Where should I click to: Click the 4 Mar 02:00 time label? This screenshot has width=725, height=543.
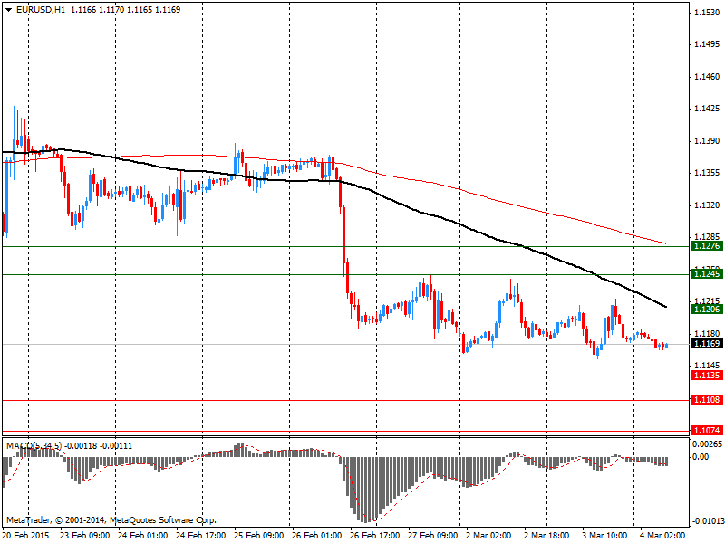pos(662,536)
